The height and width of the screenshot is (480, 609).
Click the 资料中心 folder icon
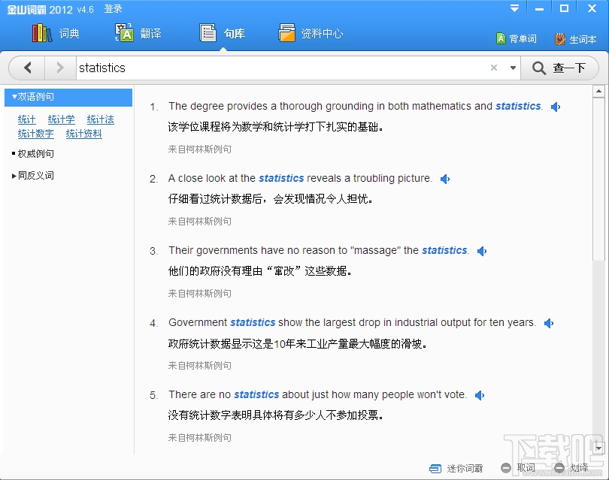pyautogui.click(x=287, y=33)
